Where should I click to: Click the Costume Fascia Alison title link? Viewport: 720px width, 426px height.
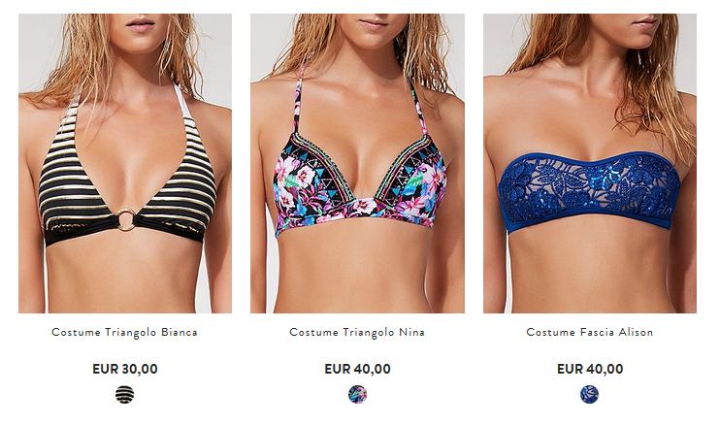(x=590, y=332)
